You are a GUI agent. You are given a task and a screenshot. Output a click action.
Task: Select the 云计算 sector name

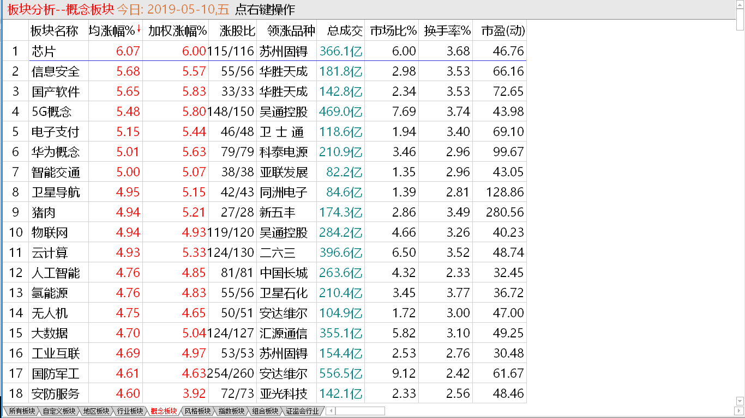click(50, 253)
